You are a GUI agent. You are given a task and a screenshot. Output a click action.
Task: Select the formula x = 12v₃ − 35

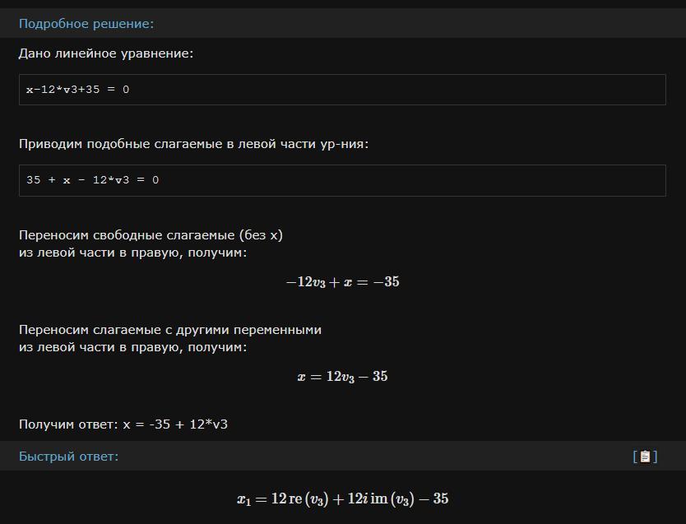click(x=342, y=377)
